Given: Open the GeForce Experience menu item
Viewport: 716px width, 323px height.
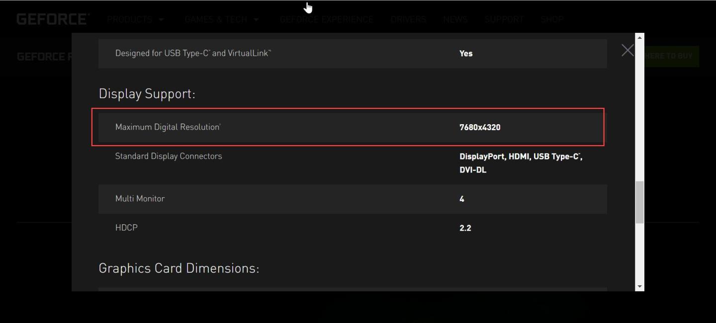Looking at the screenshot, I should click(326, 19).
